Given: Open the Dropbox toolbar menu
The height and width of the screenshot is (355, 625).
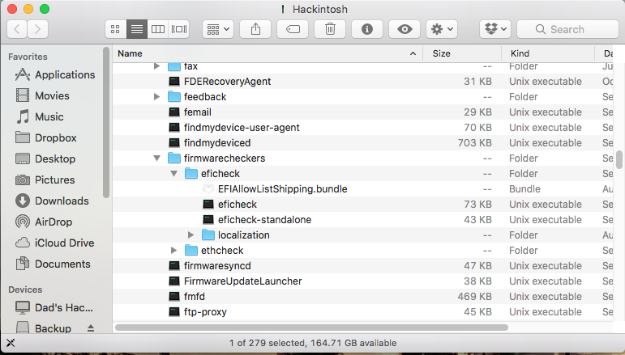Looking at the screenshot, I should click(x=495, y=29).
